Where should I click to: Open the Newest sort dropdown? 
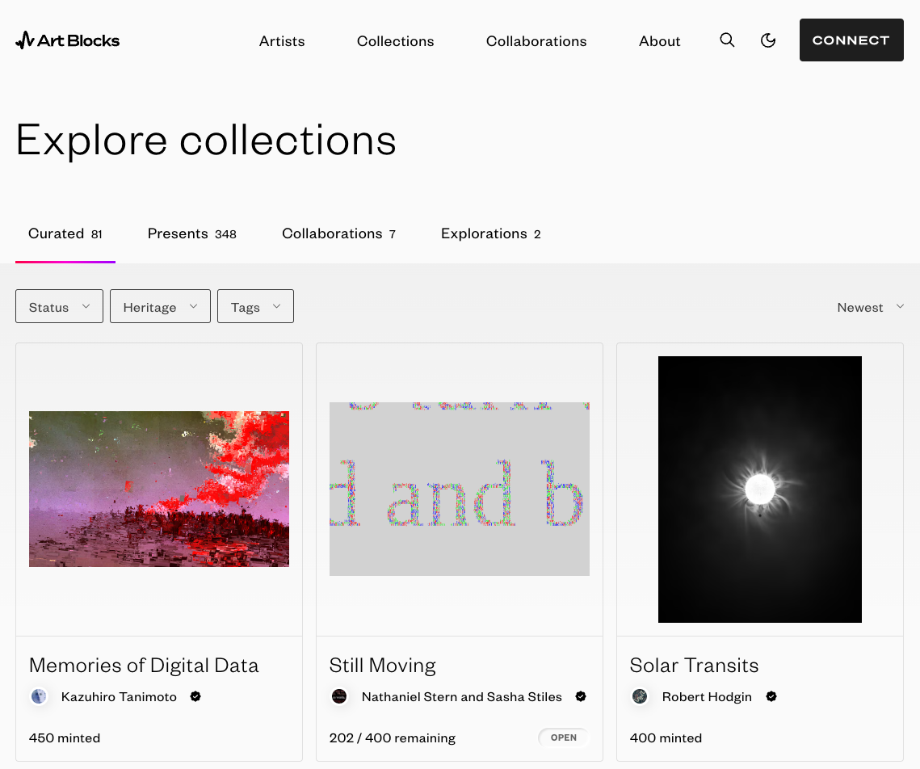tap(870, 307)
